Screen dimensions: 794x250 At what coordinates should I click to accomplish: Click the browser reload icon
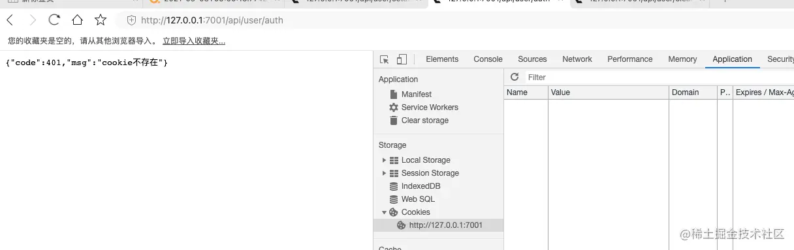[55, 20]
